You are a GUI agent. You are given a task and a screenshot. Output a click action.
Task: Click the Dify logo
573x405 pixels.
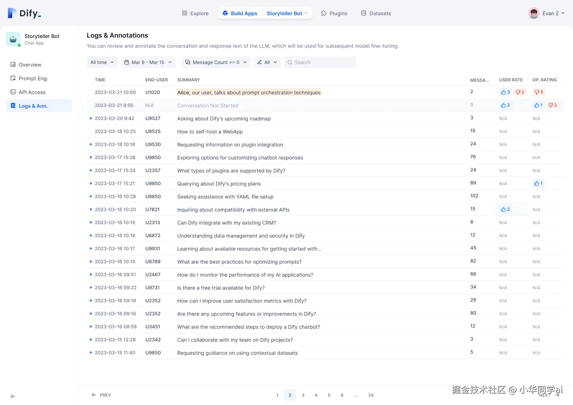[24, 13]
